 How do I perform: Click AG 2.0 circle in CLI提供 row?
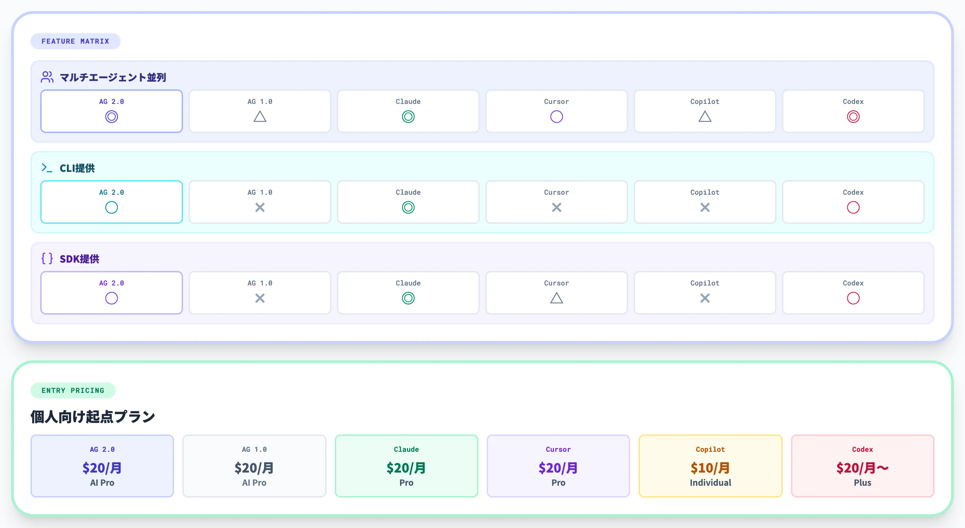[x=112, y=208]
